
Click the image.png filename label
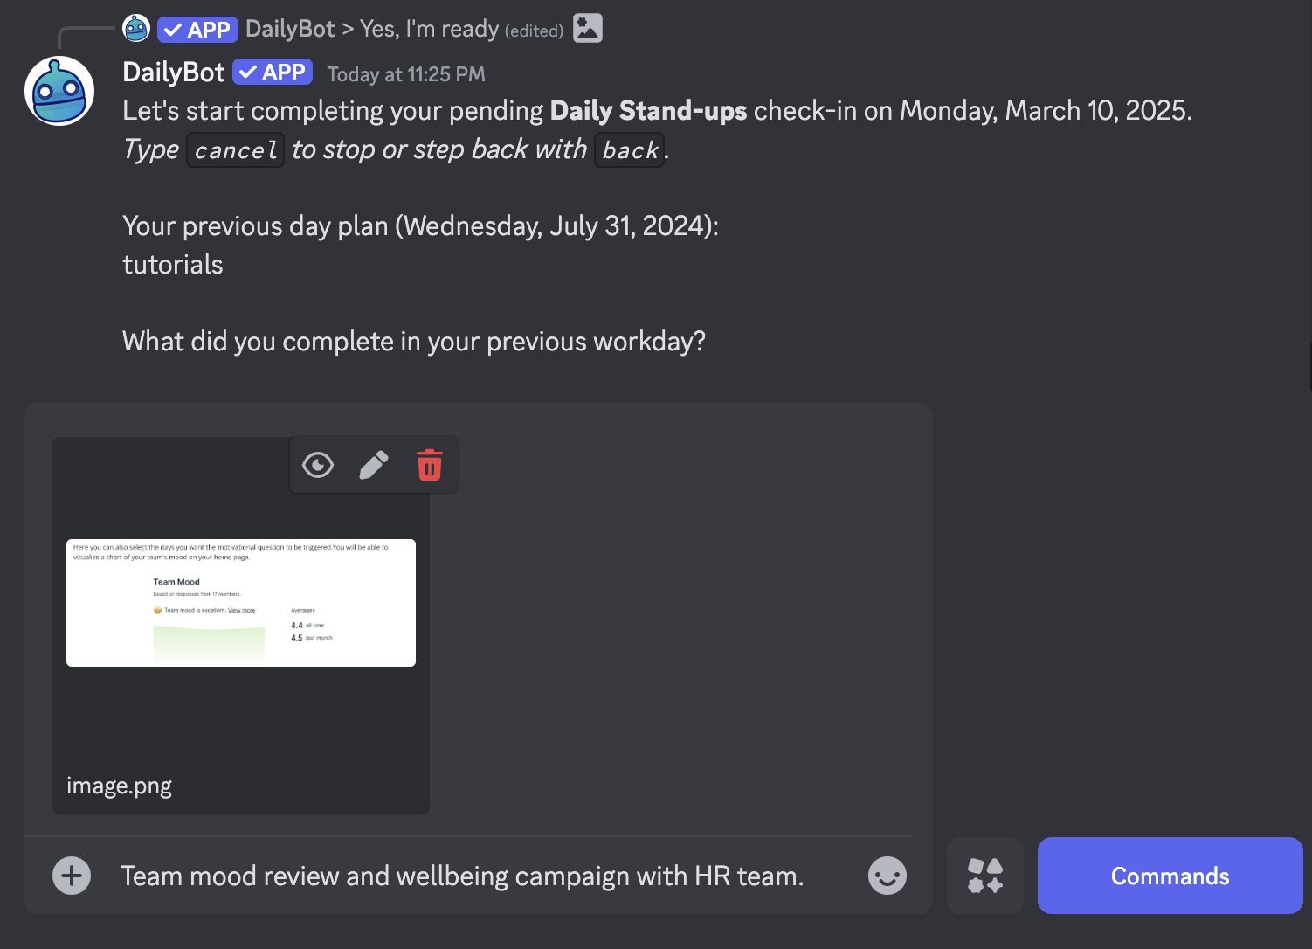(120, 786)
